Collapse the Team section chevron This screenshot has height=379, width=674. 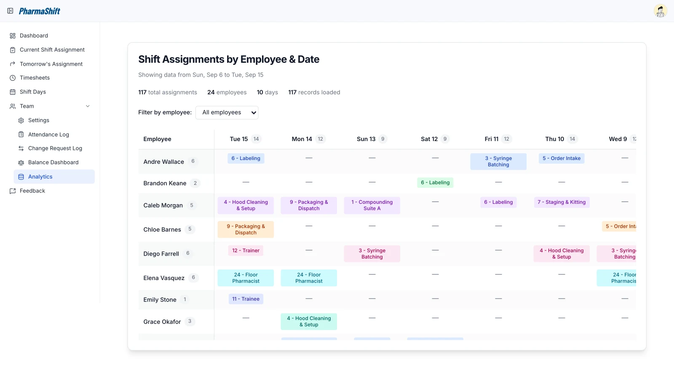click(x=88, y=106)
